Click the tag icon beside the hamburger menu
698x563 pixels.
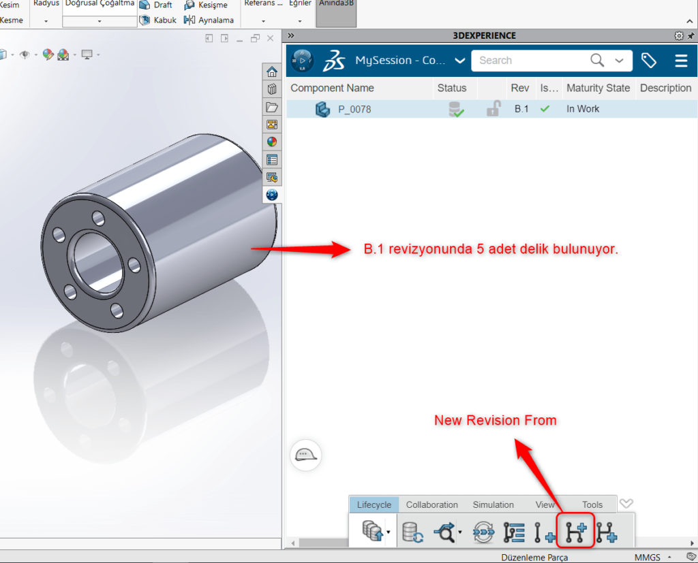(649, 61)
